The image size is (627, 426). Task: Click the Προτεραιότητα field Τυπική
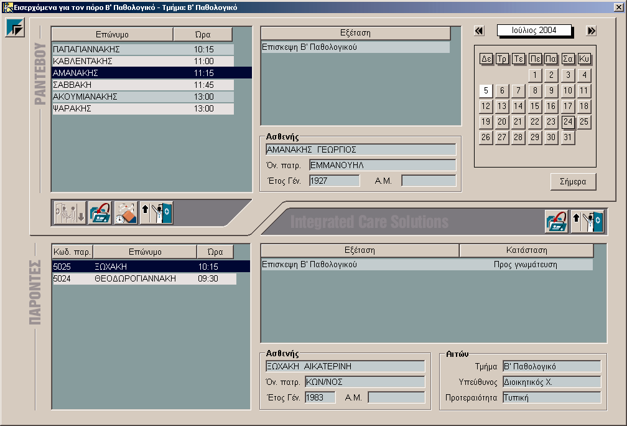click(552, 397)
